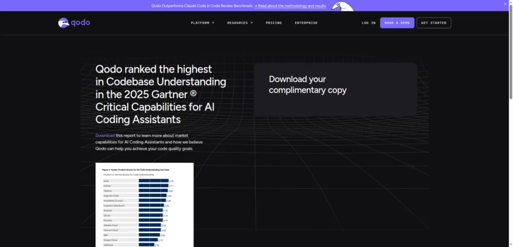Click the 'Augment Code' row in the chart
The width and height of the screenshot is (513, 247).
coord(137,196)
